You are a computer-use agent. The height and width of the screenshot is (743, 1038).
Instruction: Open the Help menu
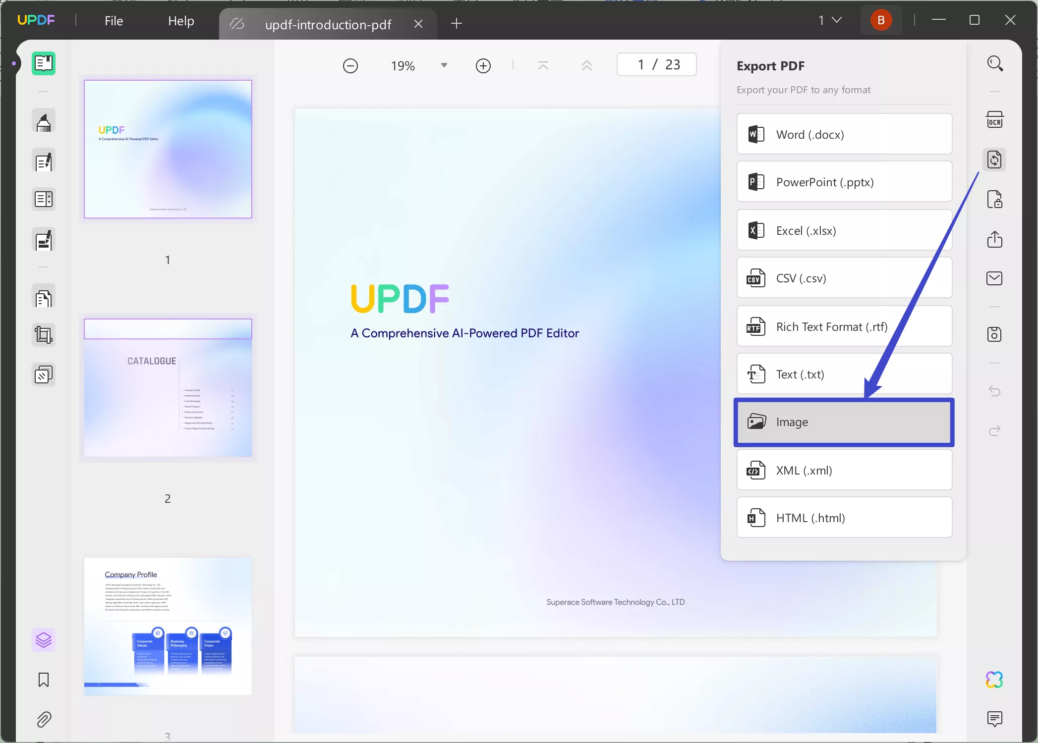tap(180, 20)
